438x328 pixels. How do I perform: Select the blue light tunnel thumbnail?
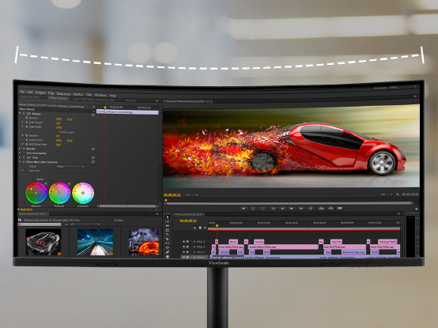pyautogui.click(x=95, y=242)
